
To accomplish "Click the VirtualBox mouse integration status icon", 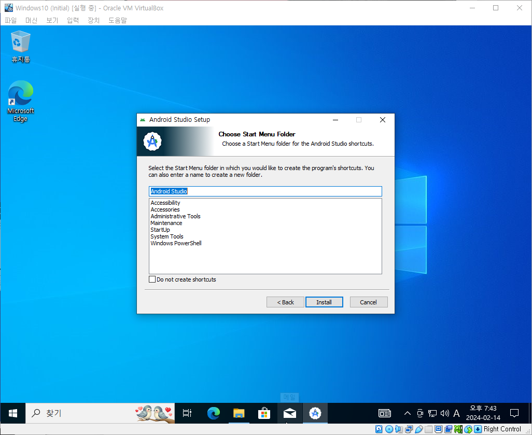I will 468,429.
